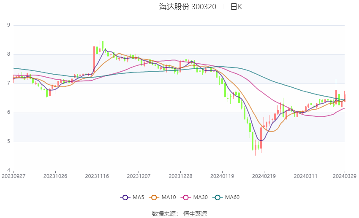Click the y-axis price label 4
The height and width of the screenshot is (218, 359).
click(8, 170)
